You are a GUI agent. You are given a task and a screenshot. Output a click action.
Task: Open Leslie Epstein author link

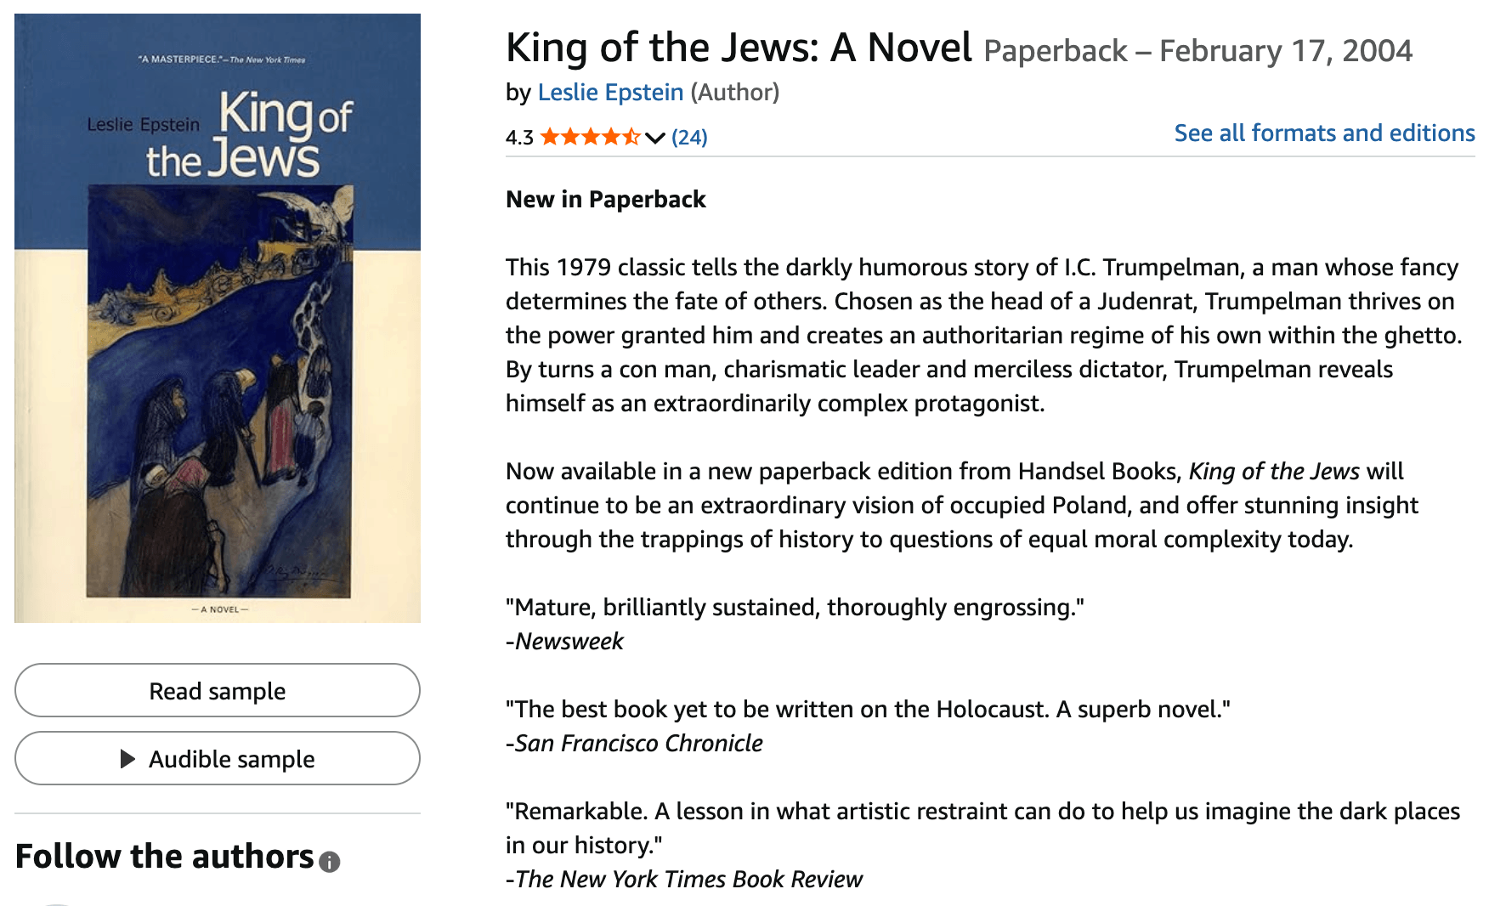pyautogui.click(x=610, y=92)
